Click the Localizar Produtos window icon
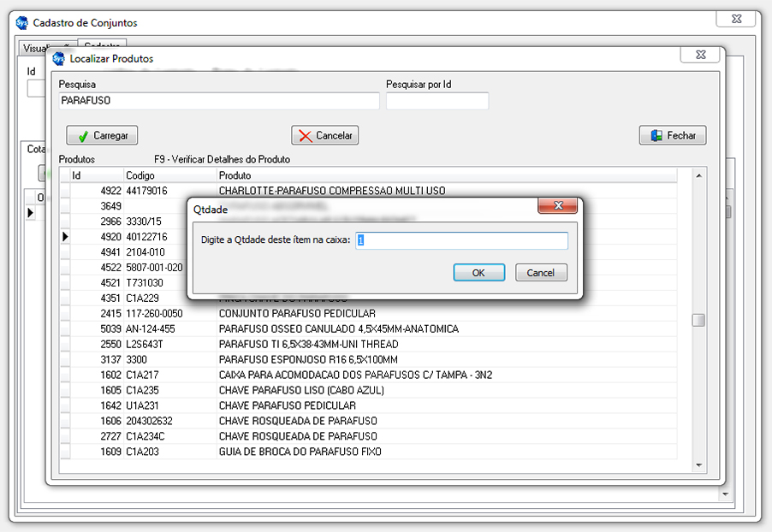The height and width of the screenshot is (532, 772). (58, 59)
